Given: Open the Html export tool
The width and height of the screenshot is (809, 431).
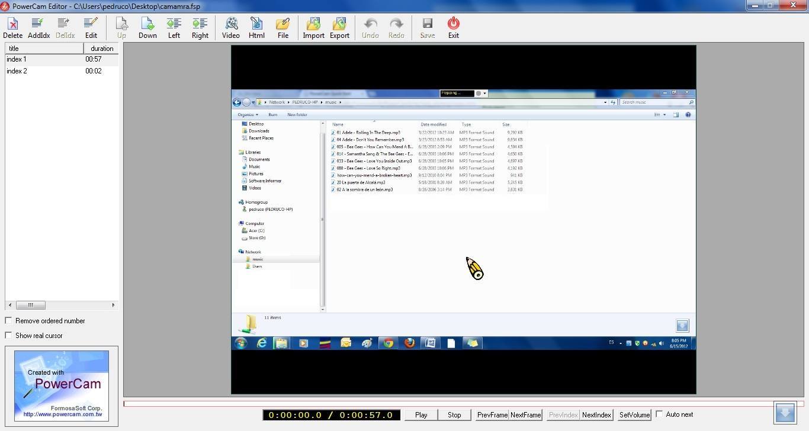Looking at the screenshot, I should coord(256,28).
